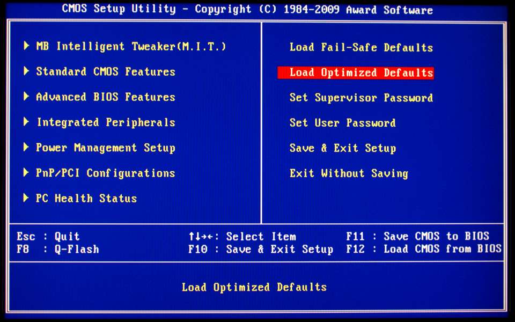Expand the Standard CMOS Features arrow

coord(26,71)
